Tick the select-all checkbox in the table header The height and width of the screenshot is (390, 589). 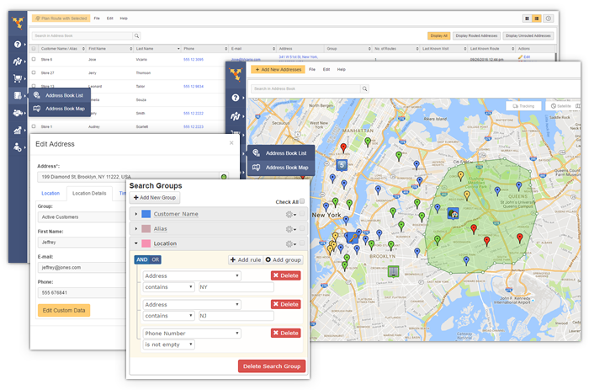click(34, 49)
